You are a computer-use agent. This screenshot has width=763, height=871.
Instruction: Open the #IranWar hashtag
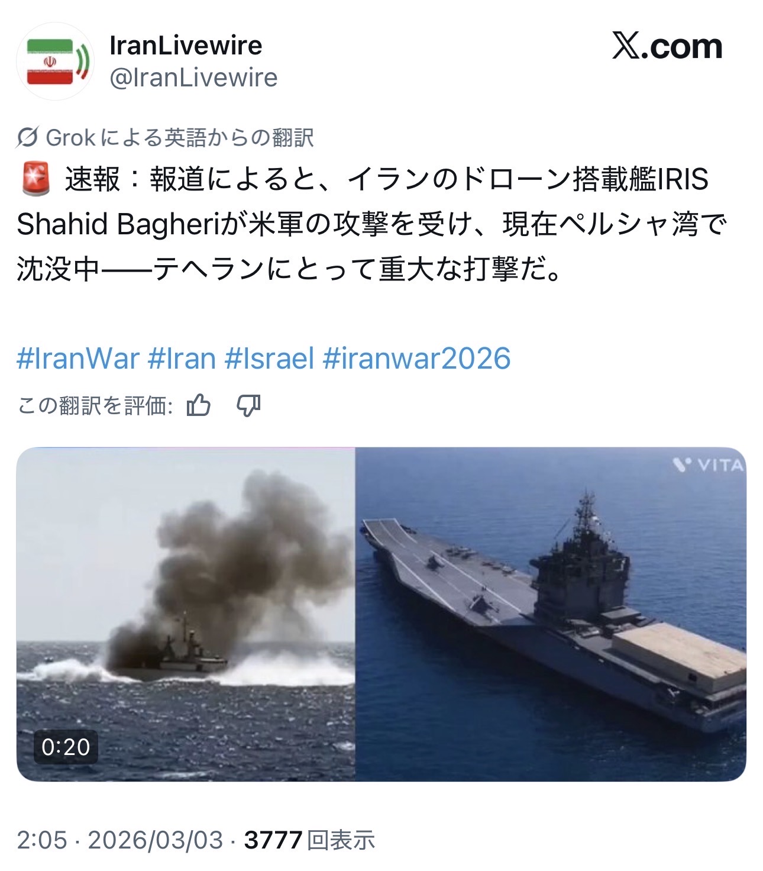coord(78,359)
